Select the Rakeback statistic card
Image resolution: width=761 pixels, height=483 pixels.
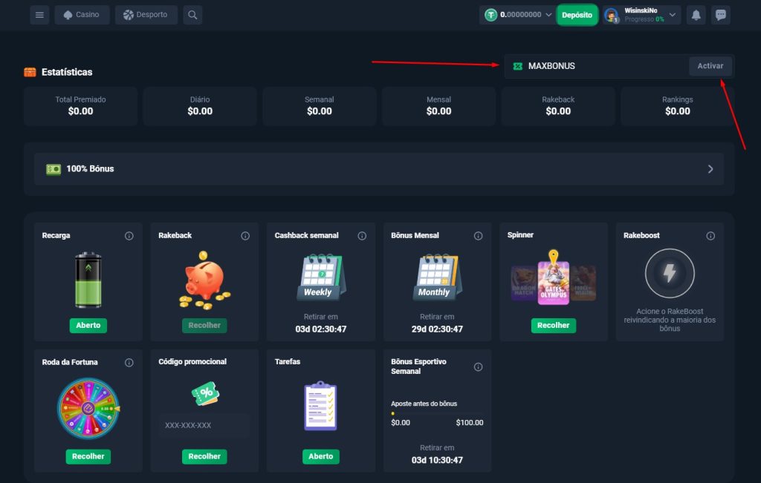pos(558,106)
